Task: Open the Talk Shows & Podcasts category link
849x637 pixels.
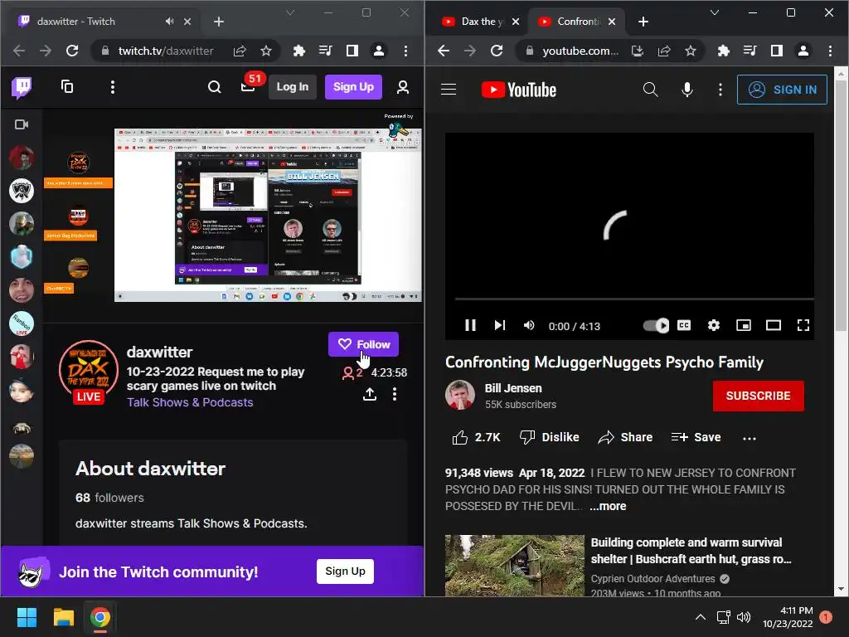Action: coord(190,402)
